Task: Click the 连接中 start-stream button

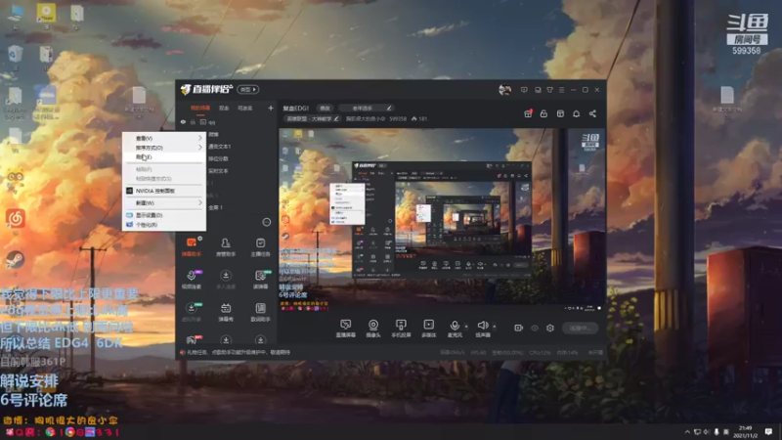Action: [x=580, y=329]
